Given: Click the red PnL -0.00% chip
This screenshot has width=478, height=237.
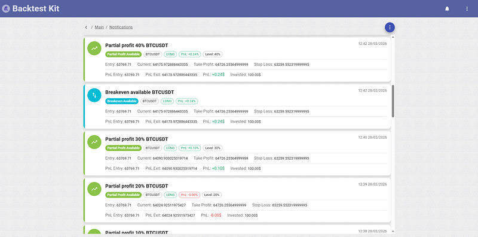Looking at the screenshot, I should point(189,195).
